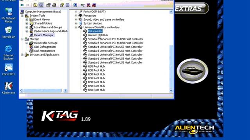Select Device Manager in console tree
The height and width of the screenshot is (140, 250).
pyautogui.click(x=44, y=35)
